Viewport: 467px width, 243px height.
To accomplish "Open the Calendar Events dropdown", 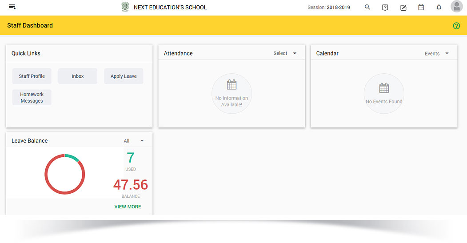I will (437, 54).
